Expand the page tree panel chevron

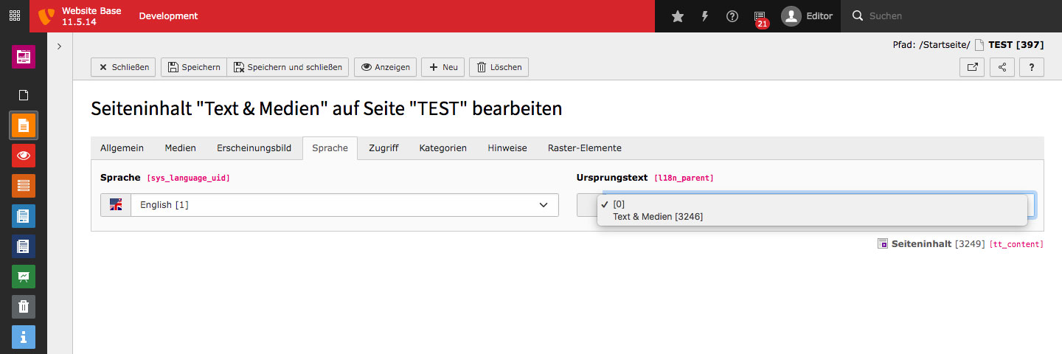coord(59,46)
